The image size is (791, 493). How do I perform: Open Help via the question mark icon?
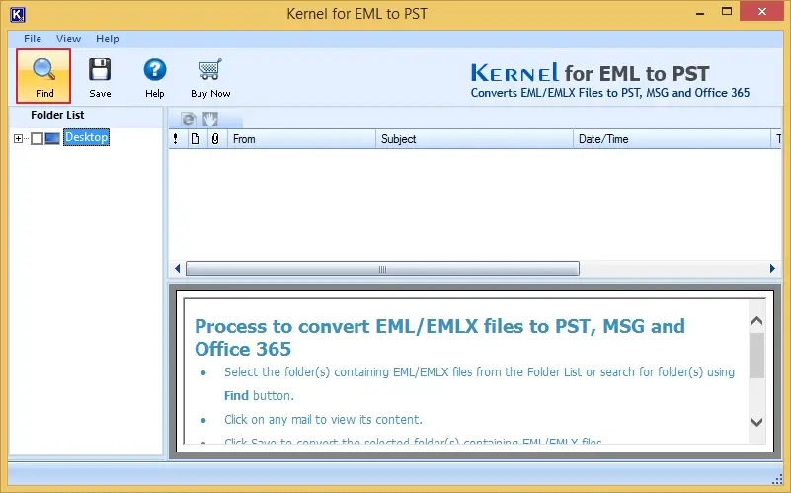pyautogui.click(x=154, y=69)
